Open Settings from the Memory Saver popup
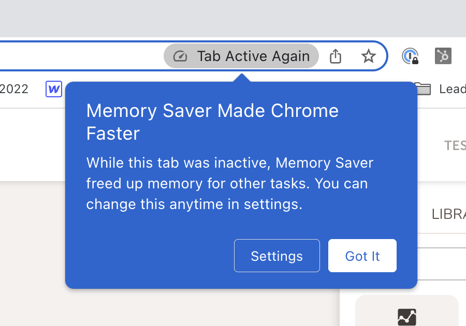The image size is (466, 326). tap(276, 256)
